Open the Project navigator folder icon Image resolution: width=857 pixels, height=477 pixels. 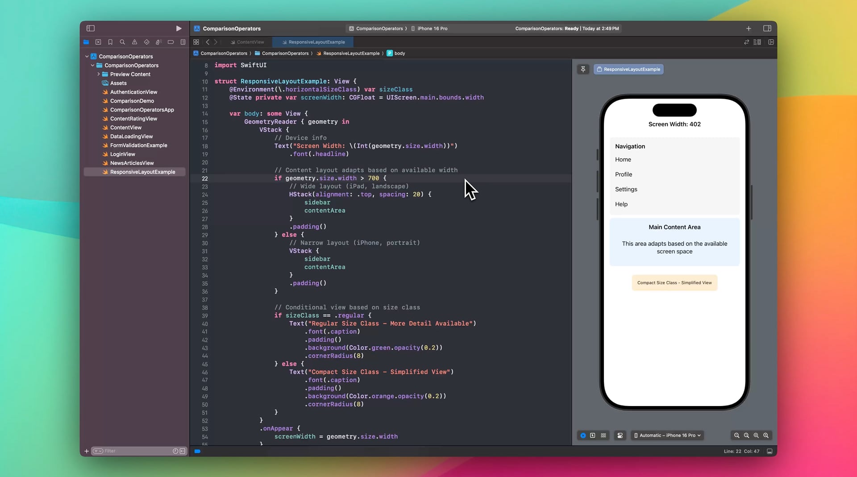(86, 42)
